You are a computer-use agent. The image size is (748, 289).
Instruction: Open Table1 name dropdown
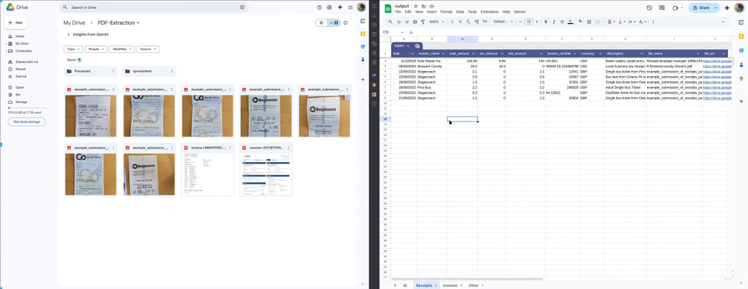point(408,46)
